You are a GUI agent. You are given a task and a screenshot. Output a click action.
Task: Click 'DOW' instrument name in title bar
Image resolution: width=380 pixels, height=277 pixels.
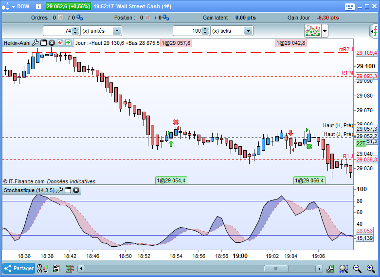click(23, 6)
